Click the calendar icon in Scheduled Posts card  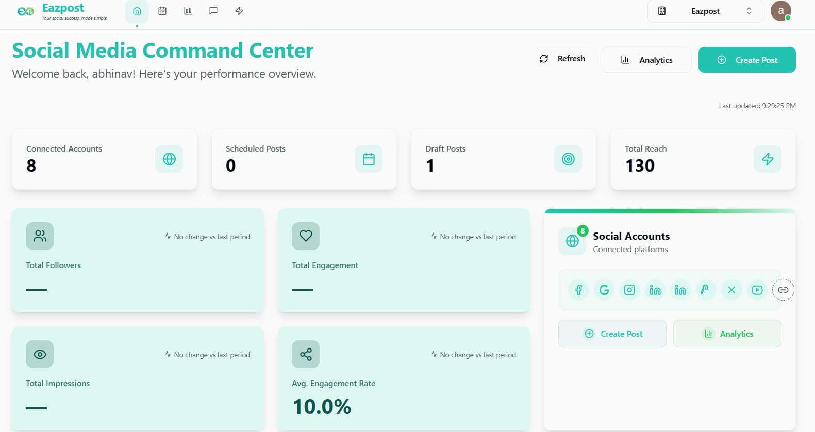(x=369, y=159)
